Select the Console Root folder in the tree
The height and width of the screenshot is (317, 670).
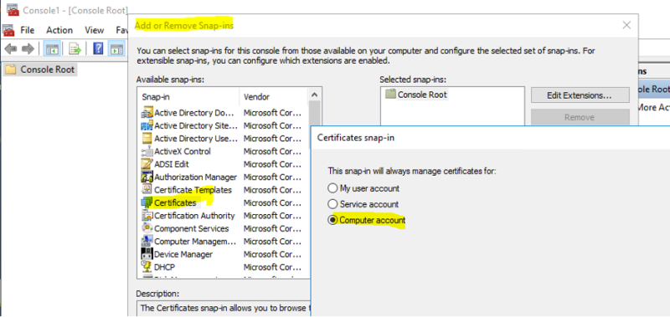click(40, 69)
